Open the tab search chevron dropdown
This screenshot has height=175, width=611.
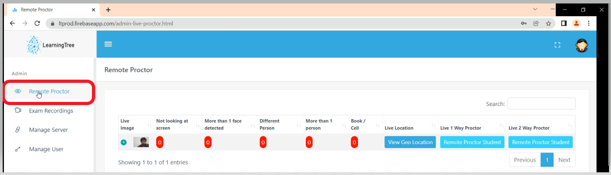point(535,9)
